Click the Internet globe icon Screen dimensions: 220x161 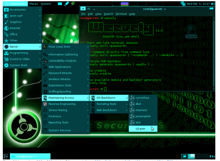coord(6,28)
